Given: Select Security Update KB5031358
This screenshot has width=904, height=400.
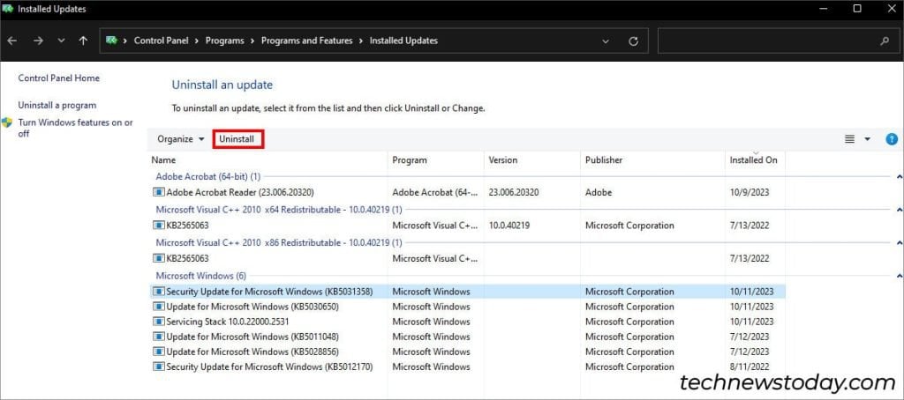Looking at the screenshot, I should (467, 292).
